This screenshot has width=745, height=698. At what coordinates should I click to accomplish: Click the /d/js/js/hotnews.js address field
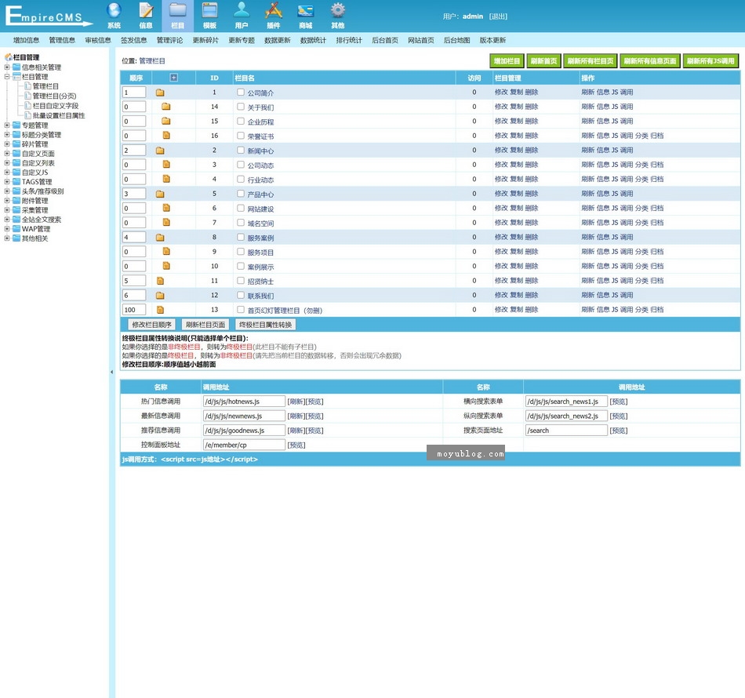click(x=244, y=402)
